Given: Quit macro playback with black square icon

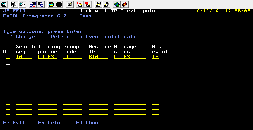Looking at the screenshot, I should coord(106,4).
